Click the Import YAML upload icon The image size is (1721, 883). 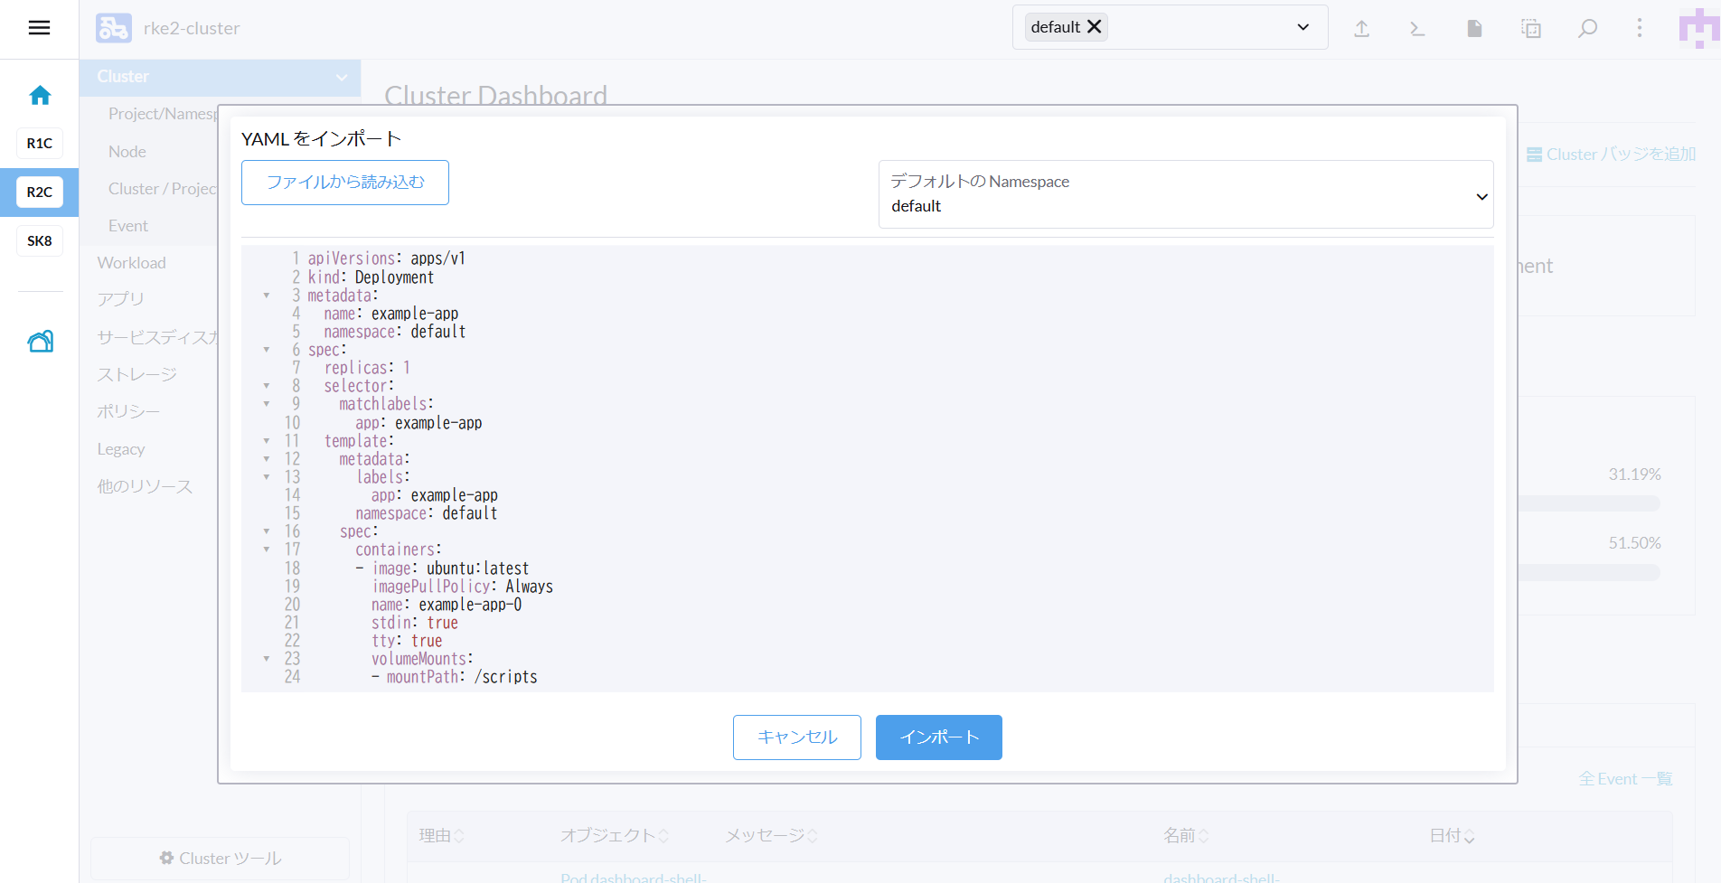point(1361,28)
